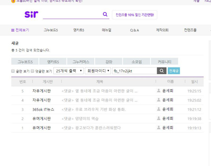
Task: Click the user icon in row 1
Action: pyautogui.click(x=158, y=128)
